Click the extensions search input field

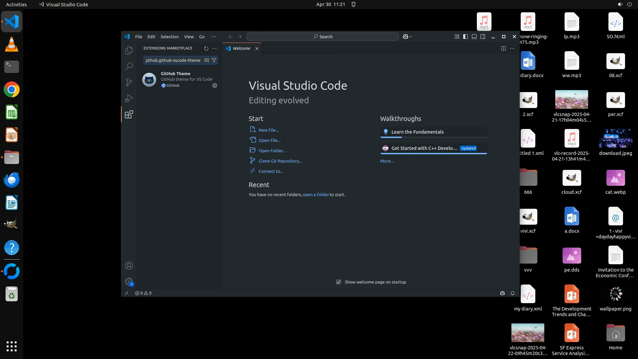point(173,60)
